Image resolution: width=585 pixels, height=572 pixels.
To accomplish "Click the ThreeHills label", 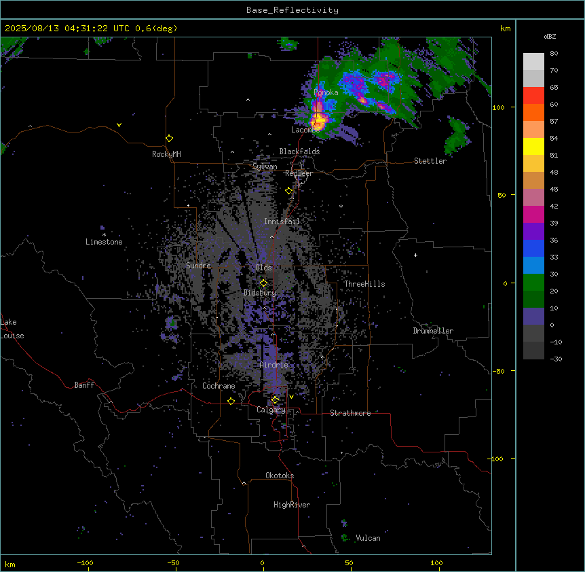I will click(364, 284).
